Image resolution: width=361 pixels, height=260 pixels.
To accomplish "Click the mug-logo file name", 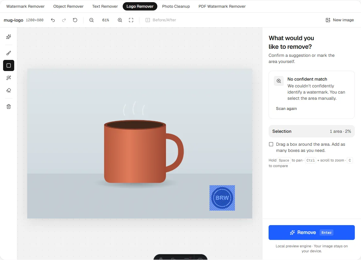I will (x=13, y=20).
